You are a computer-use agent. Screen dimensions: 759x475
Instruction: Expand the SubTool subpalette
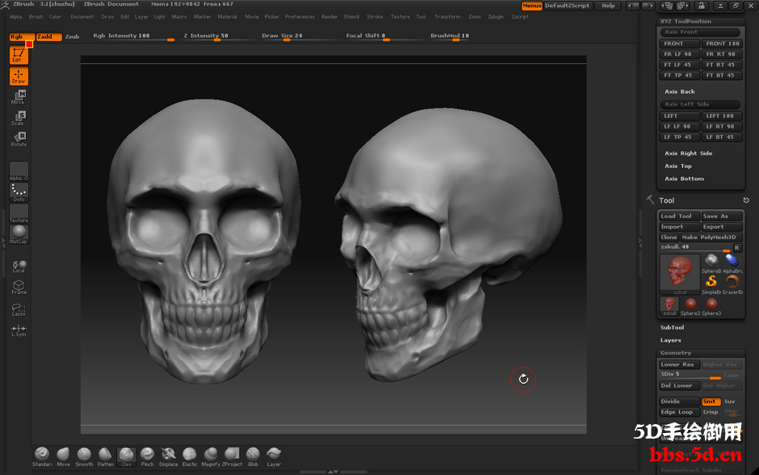(673, 328)
